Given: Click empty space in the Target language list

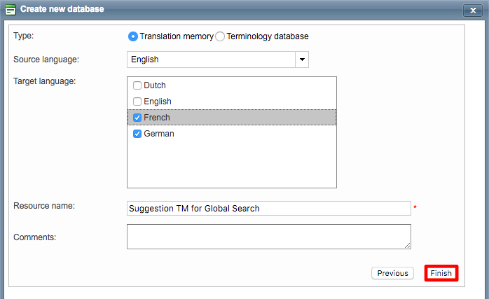Looking at the screenshot, I should coord(231,165).
